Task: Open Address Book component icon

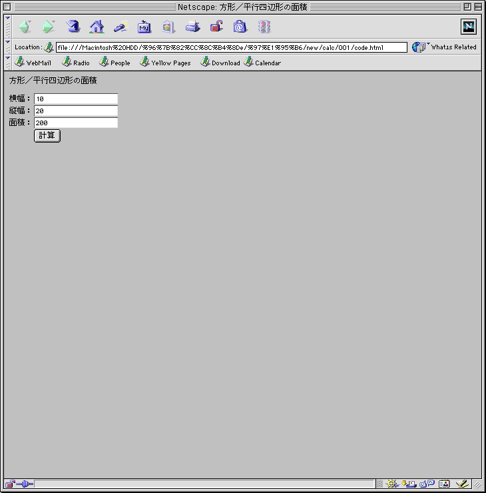Action: pos(444,484)
